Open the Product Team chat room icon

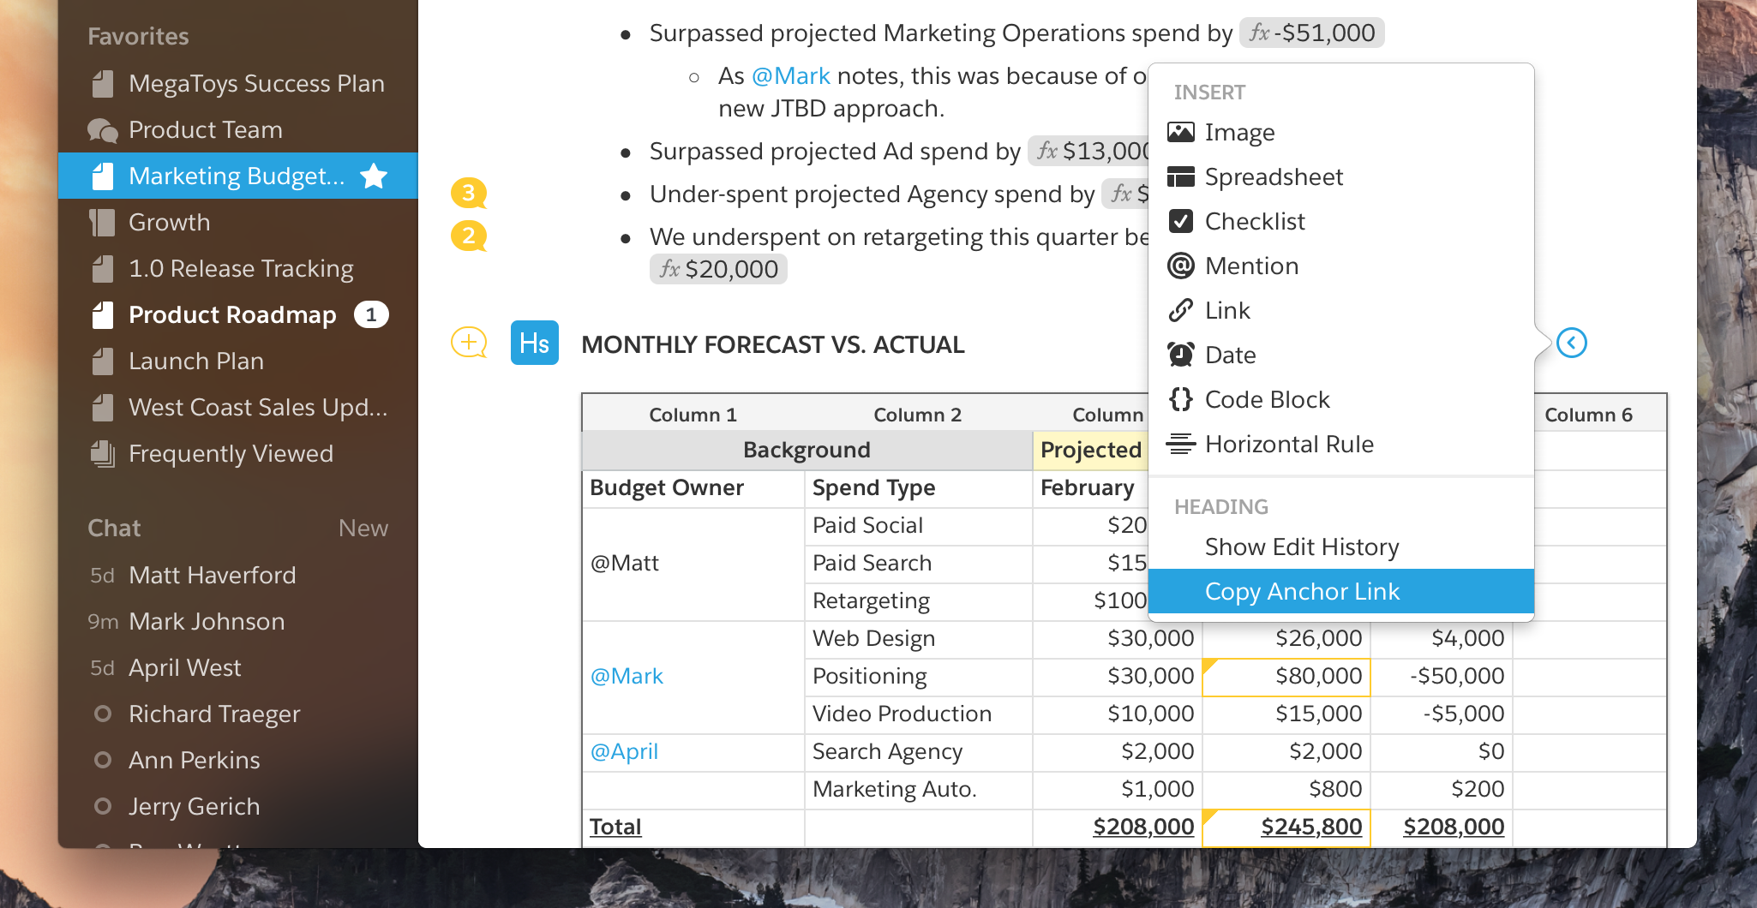pos(103,130)
